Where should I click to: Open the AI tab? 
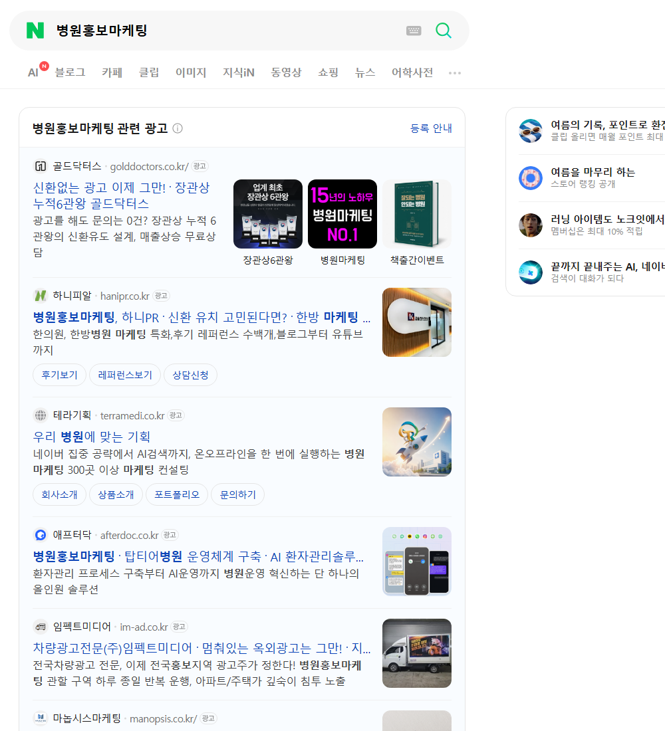point(33,72)
